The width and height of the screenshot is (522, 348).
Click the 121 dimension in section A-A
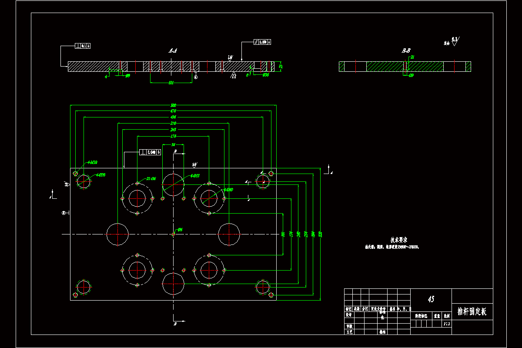coord(171,82)
